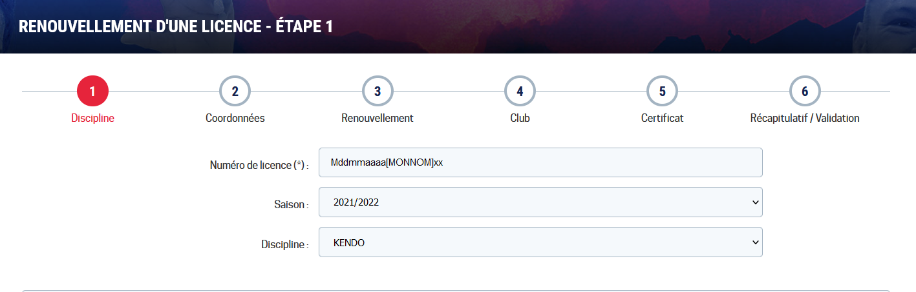Open the Discipline dropdown showing KENDO
This screenshot has width=916, height=292.
point(540,242)
